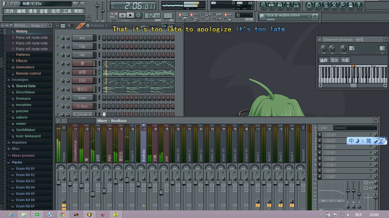The height and width of the screenshot is (218, 389).
Task: Toggle the first step of Kick row
Action: 104,38
